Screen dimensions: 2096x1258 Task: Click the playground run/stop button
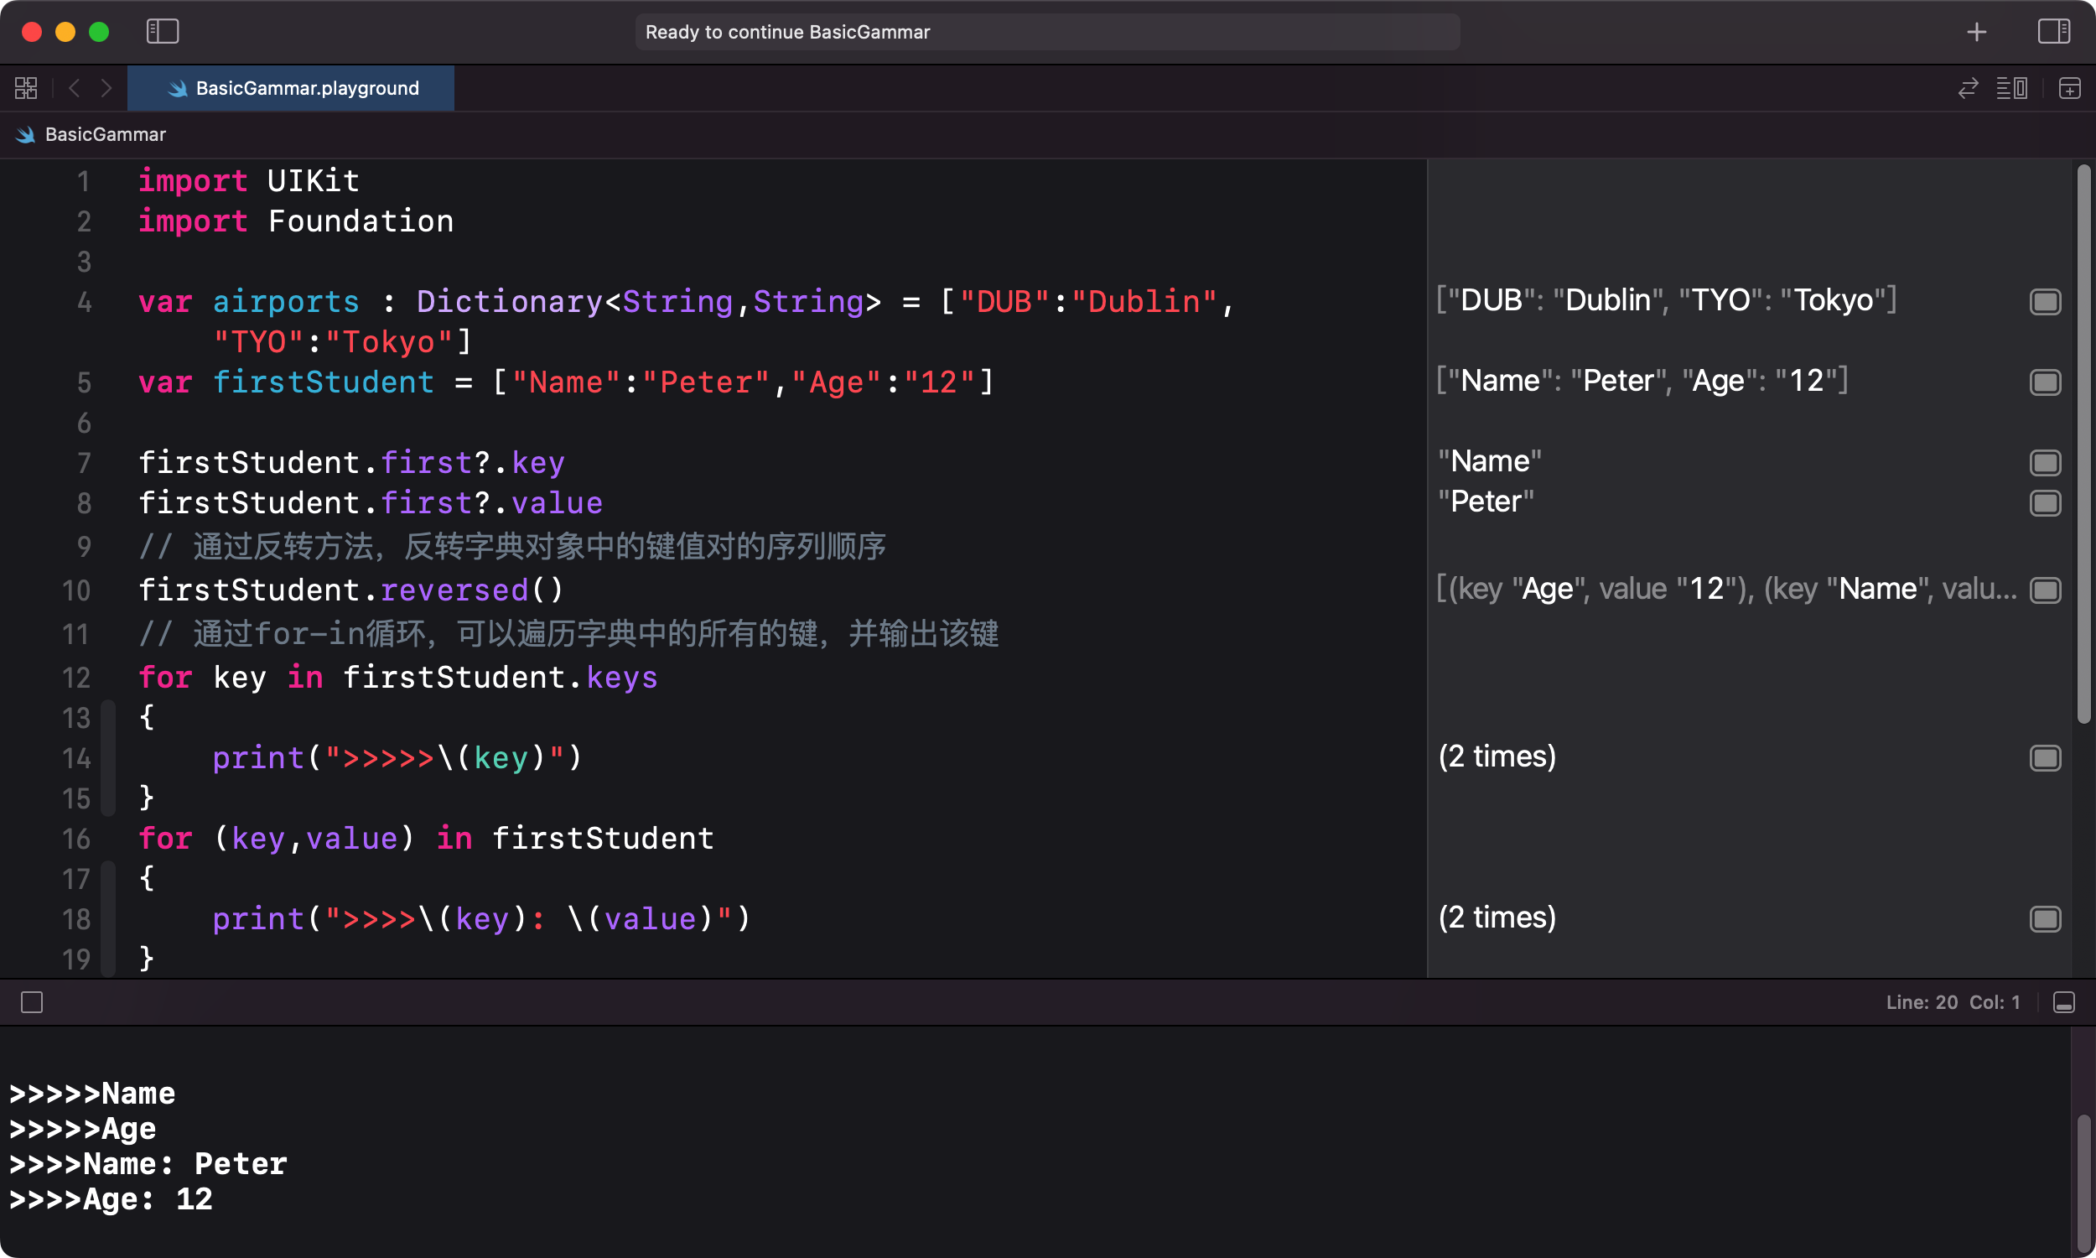point(32,1003)
